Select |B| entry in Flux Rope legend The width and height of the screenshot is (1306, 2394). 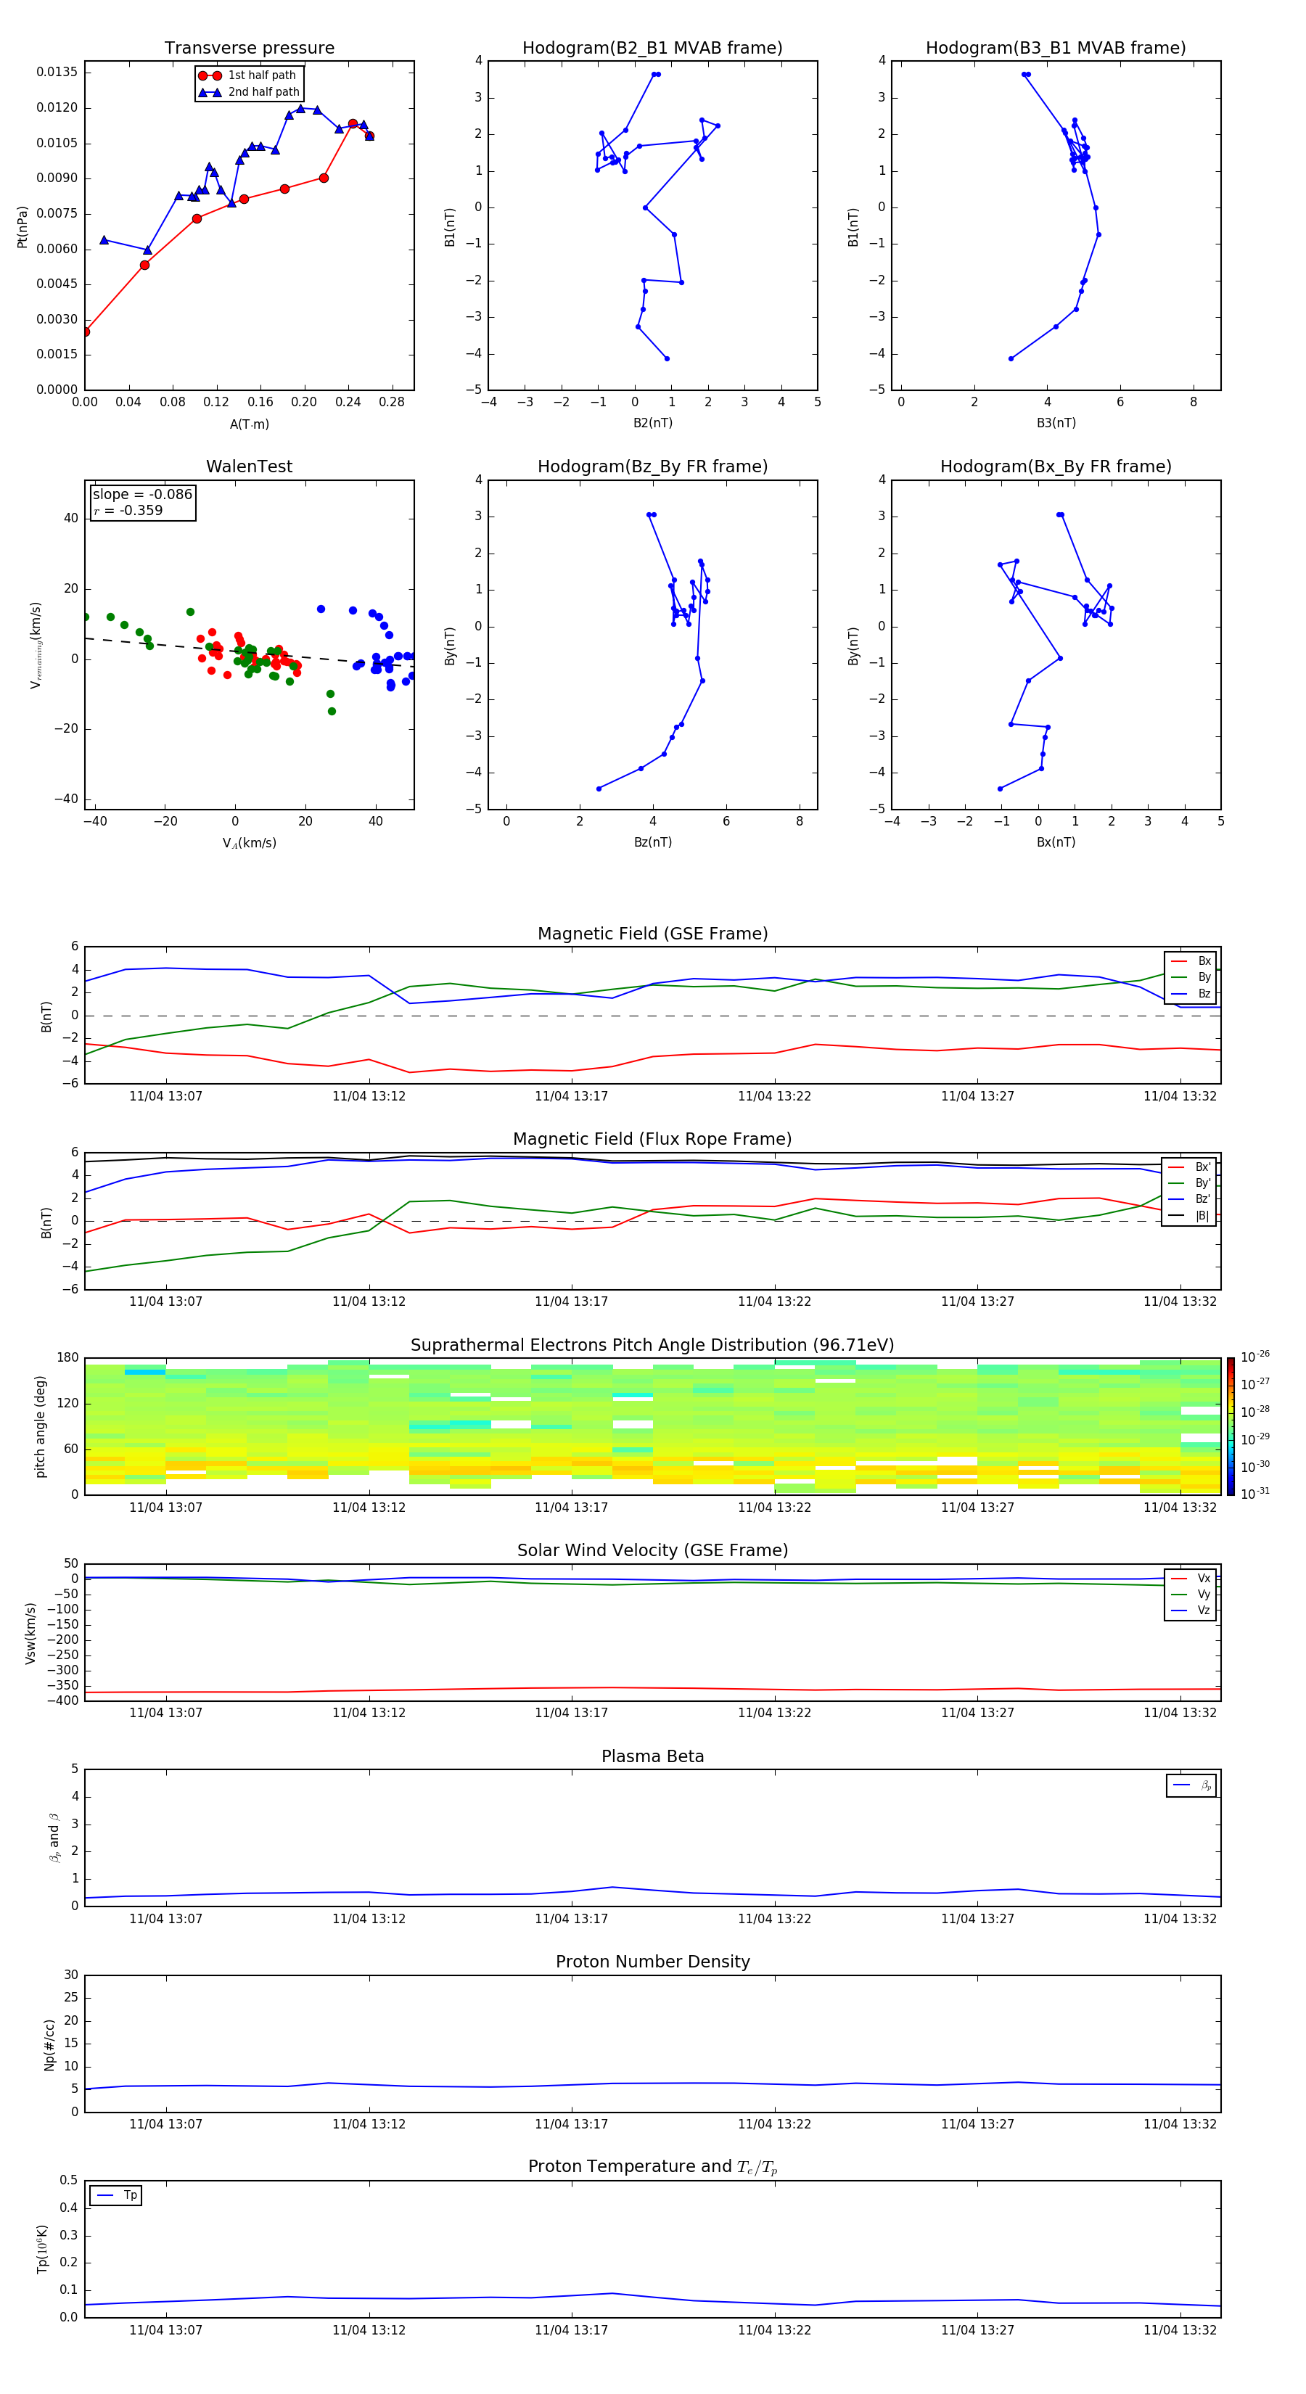click(x=1189, y=1216)
